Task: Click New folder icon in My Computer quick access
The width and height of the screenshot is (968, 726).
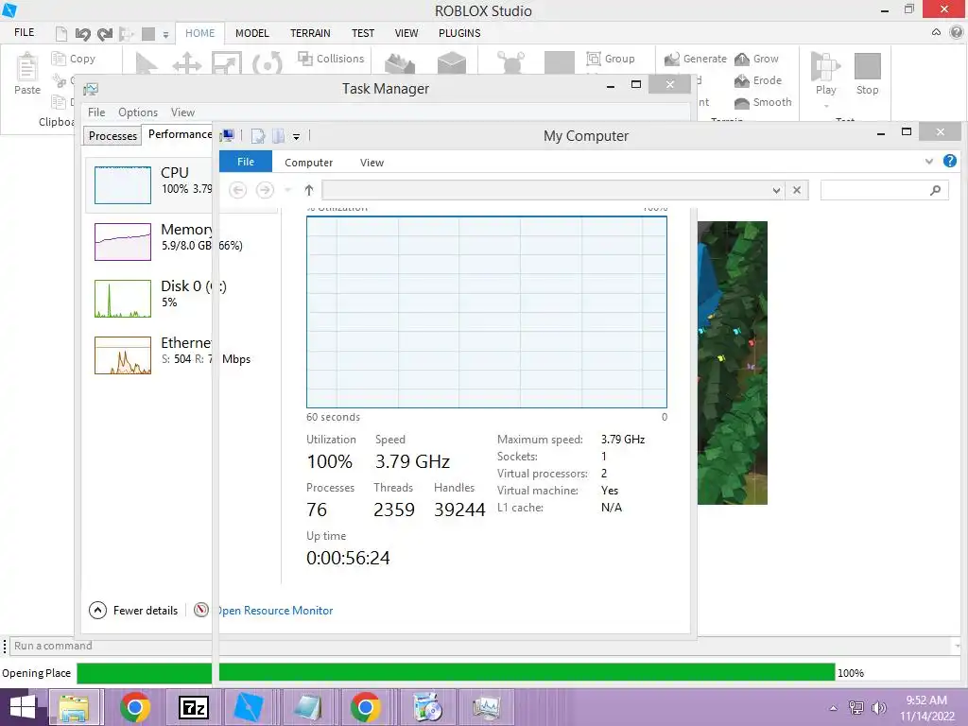Action: click(279, 136)
